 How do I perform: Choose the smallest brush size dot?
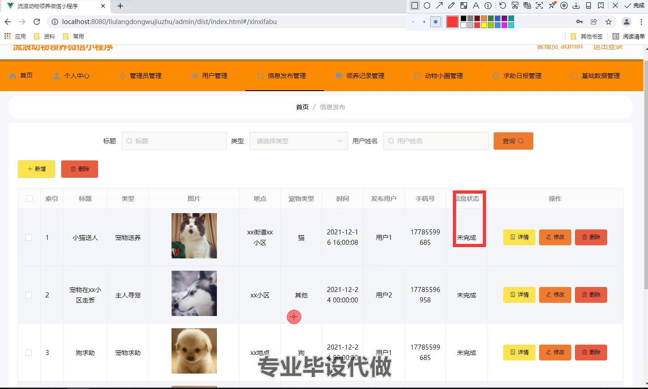click(x=413, y=22)
